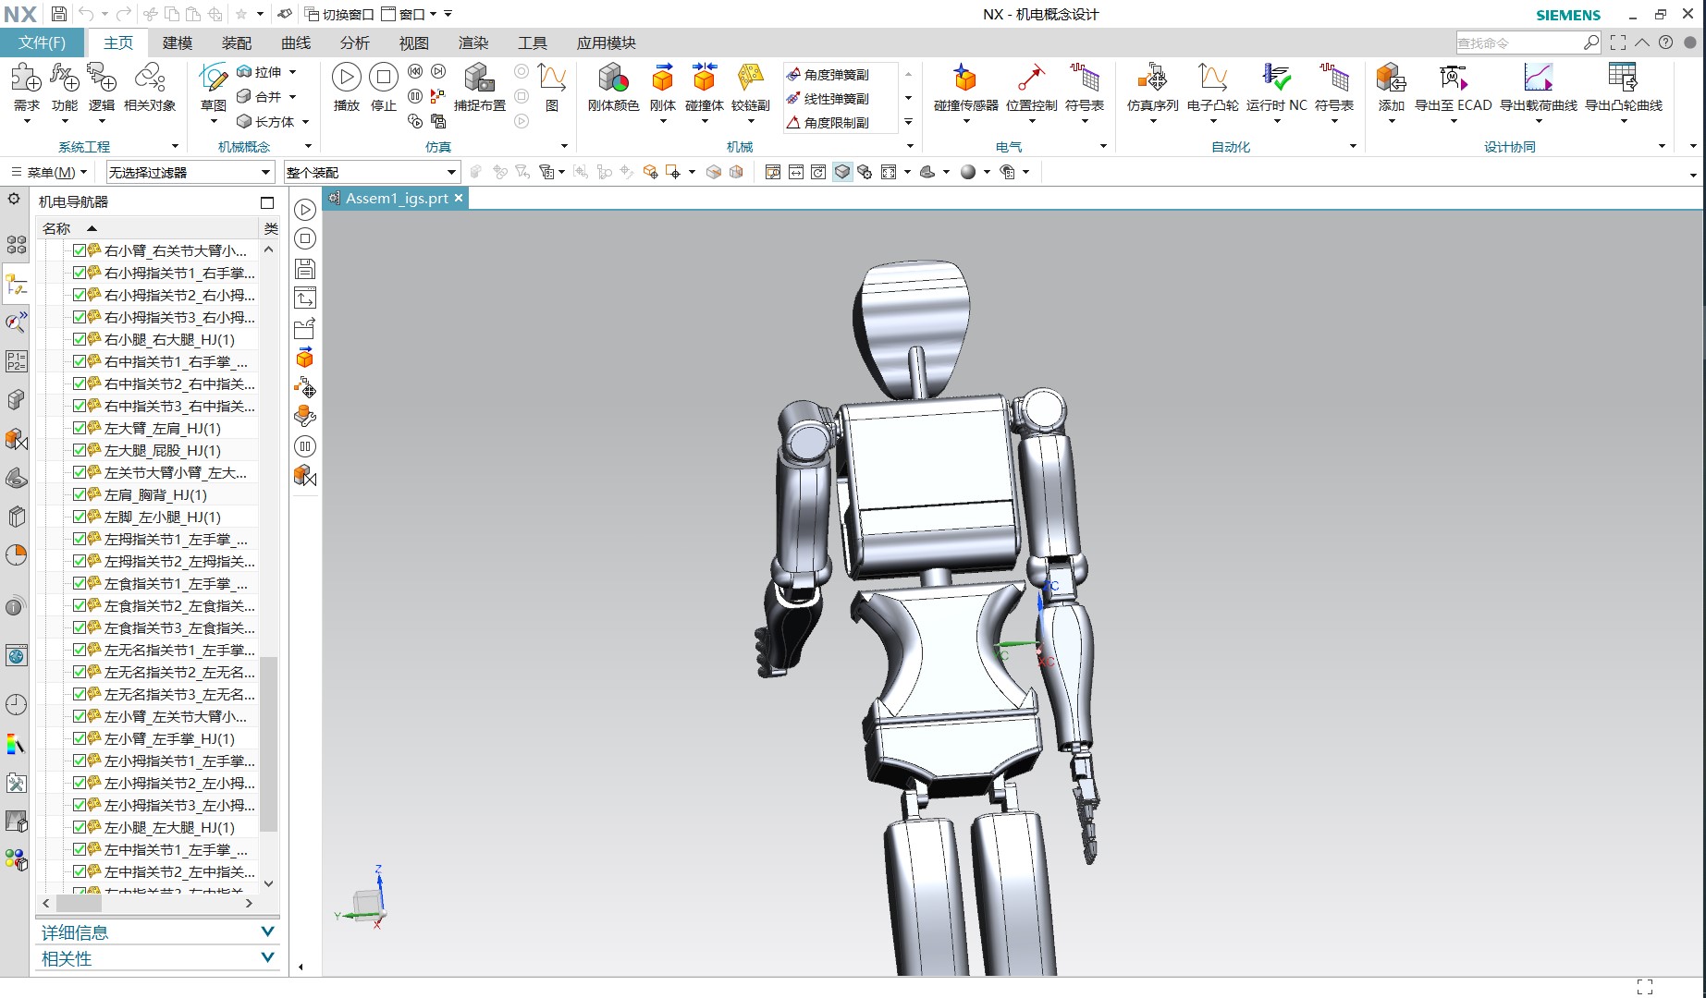The width and height of the screenshot is (1706, 998).
Task: Toggle checkbox for 左大臂_左肩_HJ(1)
Action: tap(80, 428)
